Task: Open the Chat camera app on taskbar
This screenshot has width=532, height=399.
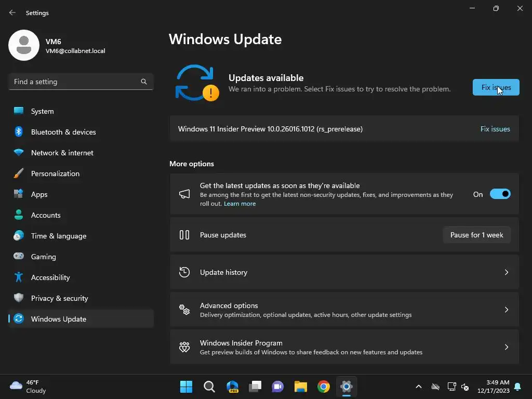Action: (x=278, y=387)
